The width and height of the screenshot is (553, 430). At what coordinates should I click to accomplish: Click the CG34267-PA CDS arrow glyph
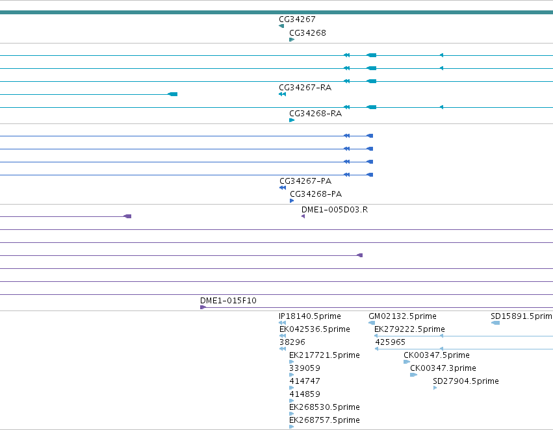coord(283,188)
